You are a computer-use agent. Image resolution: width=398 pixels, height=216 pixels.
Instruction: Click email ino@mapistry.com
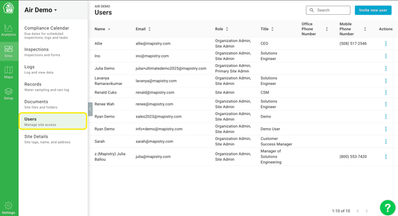click(152, 56)
